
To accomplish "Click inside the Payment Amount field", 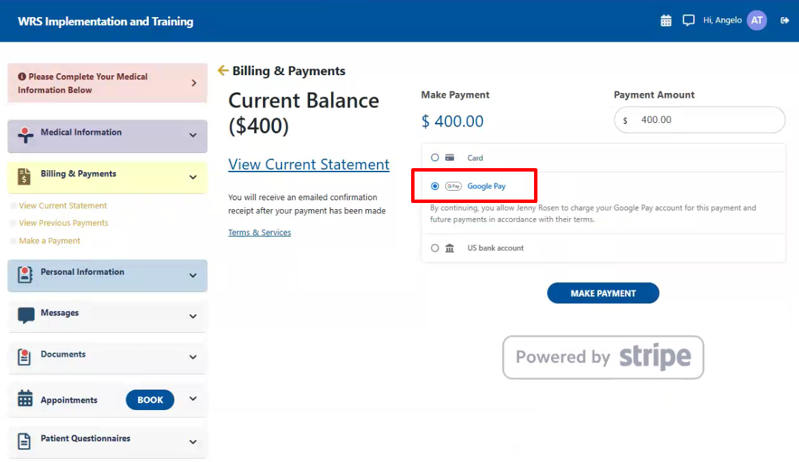I will tap(699, 119).
